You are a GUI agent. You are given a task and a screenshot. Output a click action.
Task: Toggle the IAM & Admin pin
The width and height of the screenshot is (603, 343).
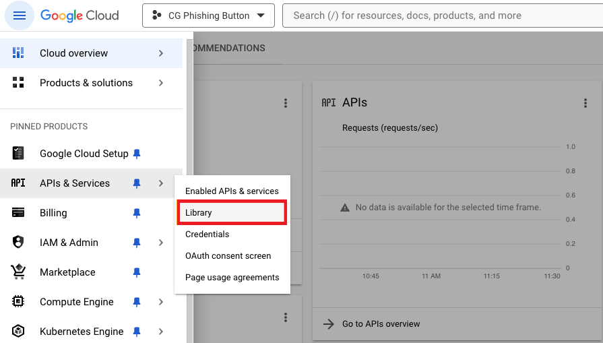click(x=137, y=243)
